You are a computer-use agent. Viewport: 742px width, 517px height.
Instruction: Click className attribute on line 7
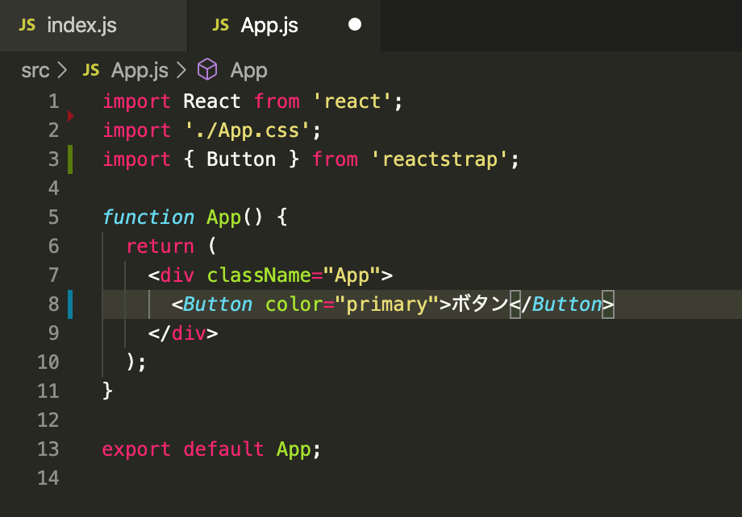pyautogui.click(x=258, y=275)
